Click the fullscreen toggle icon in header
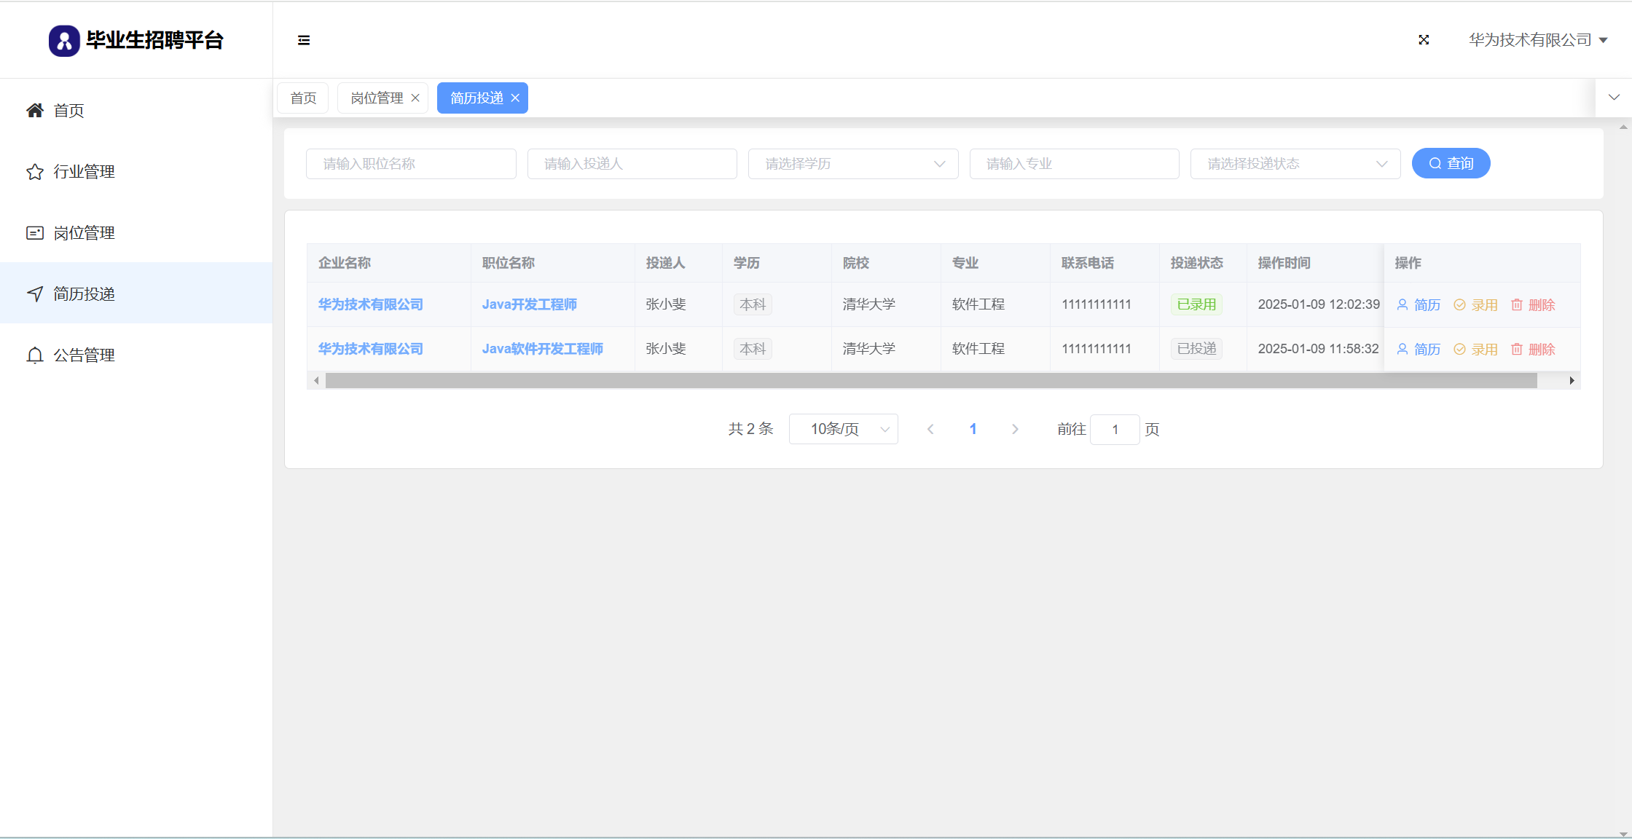Viewport: 1632px width, 839px height. [x=1424, y=40]
